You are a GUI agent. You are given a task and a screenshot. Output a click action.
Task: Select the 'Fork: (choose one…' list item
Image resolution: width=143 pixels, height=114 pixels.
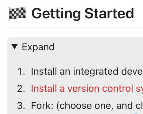[x=87, y=105]
